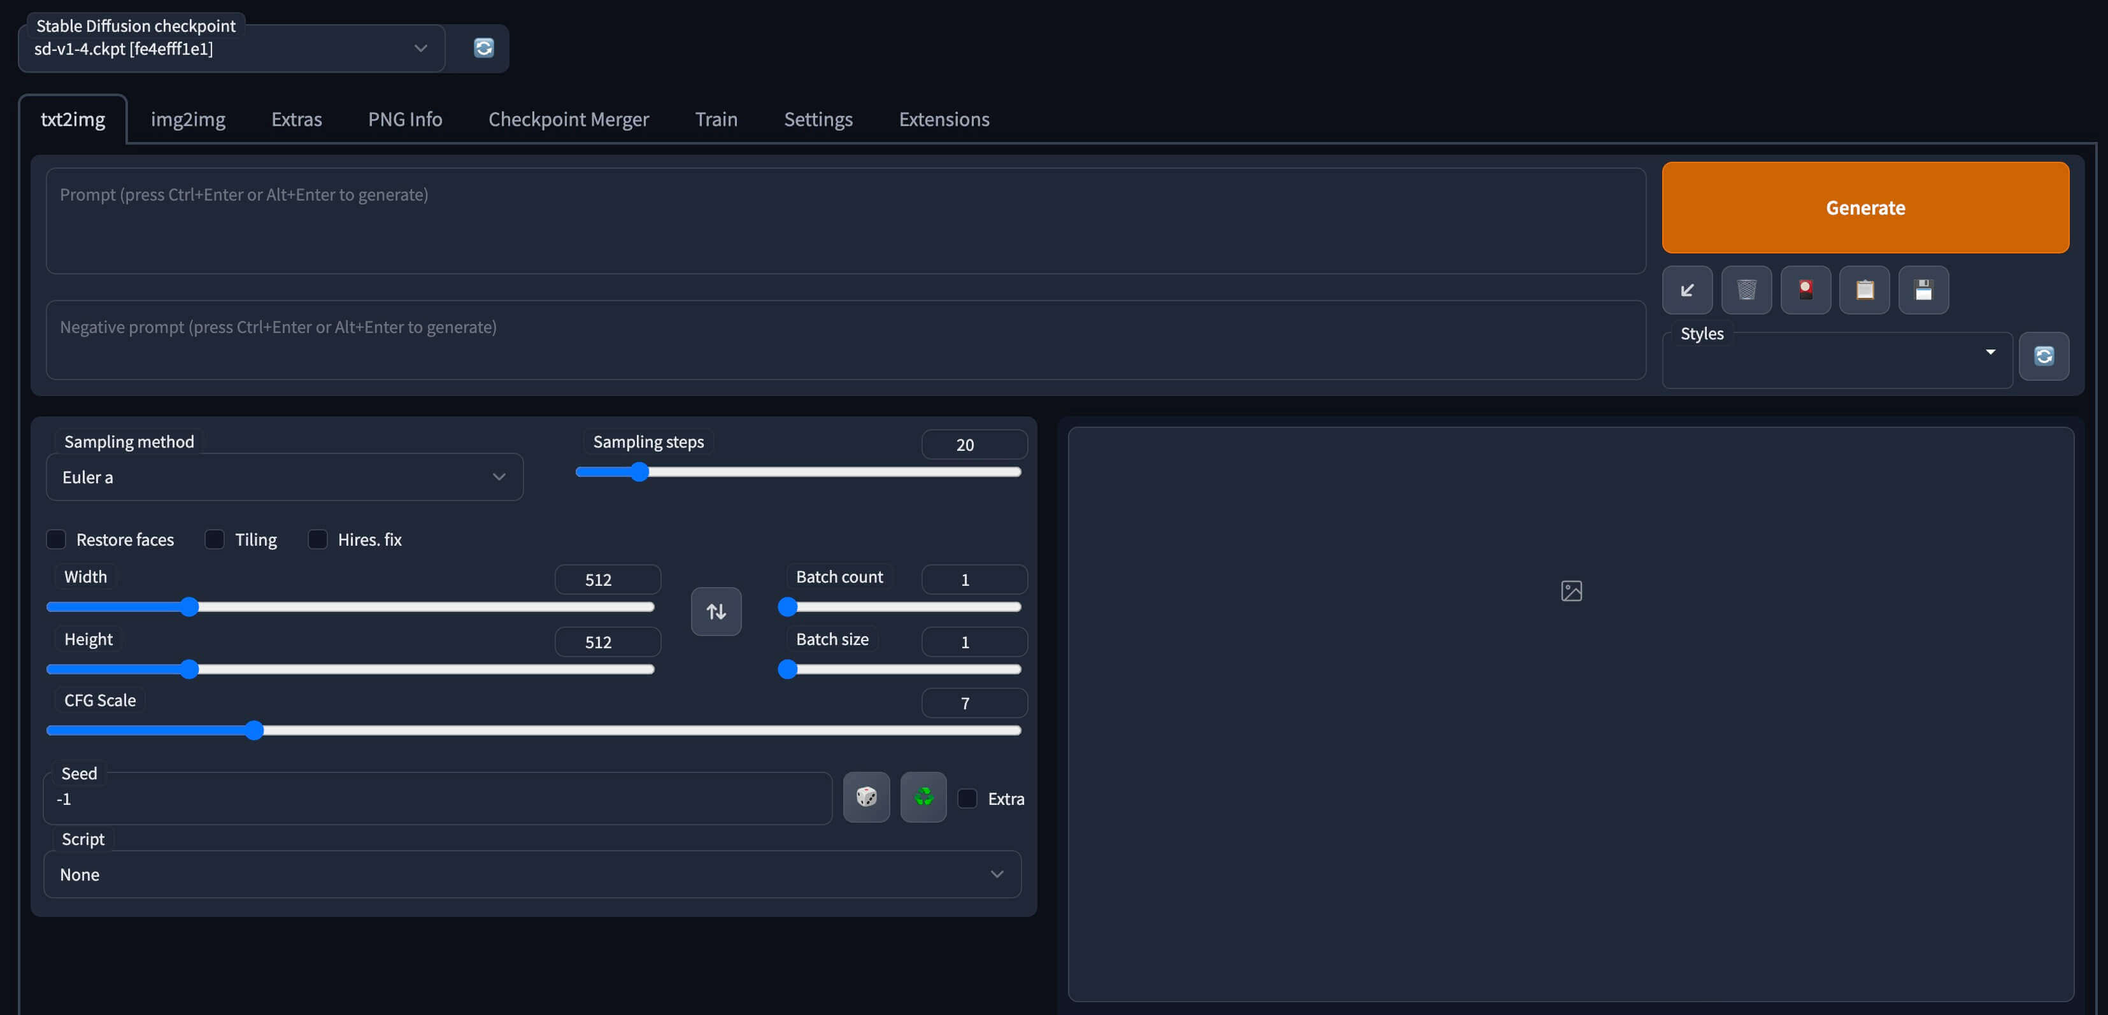Open the Extensions tab
2108x1015 pixels.
coord(944,120)
